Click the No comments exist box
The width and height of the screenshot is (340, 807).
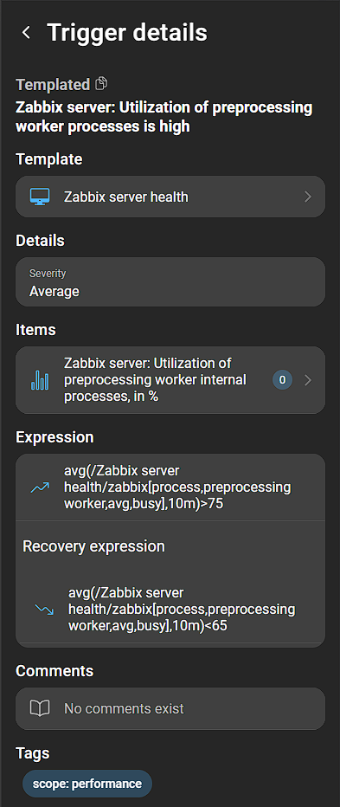[x=170, y=708]
